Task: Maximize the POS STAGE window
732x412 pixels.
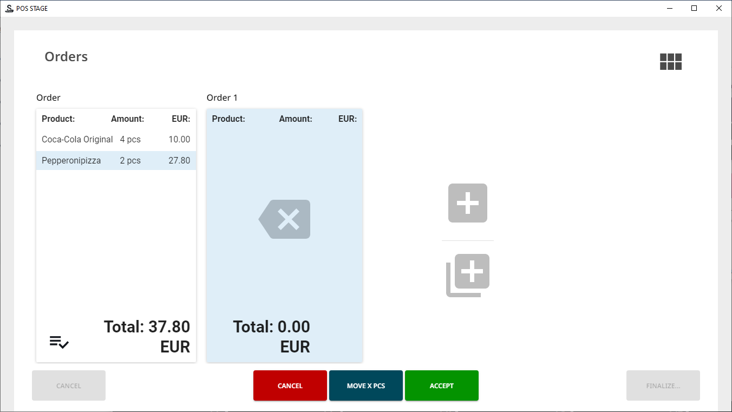Action: click(694, 8)
